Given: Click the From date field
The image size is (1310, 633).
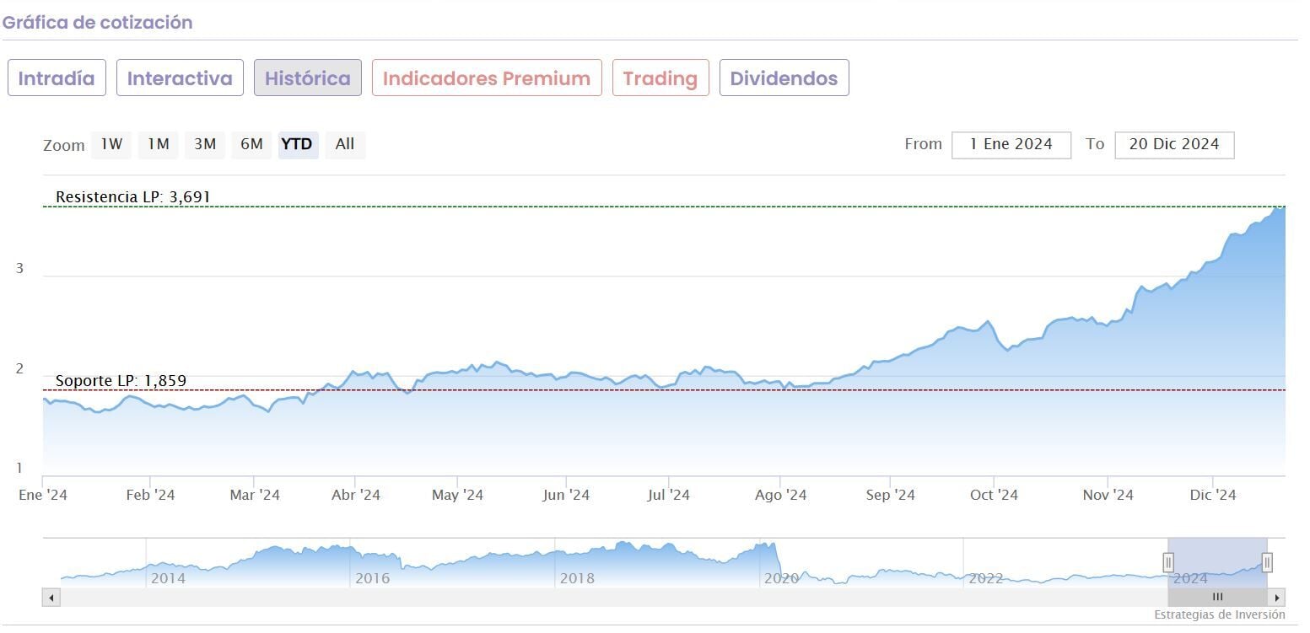Looking at the screenshot, I should point(1011,144).
